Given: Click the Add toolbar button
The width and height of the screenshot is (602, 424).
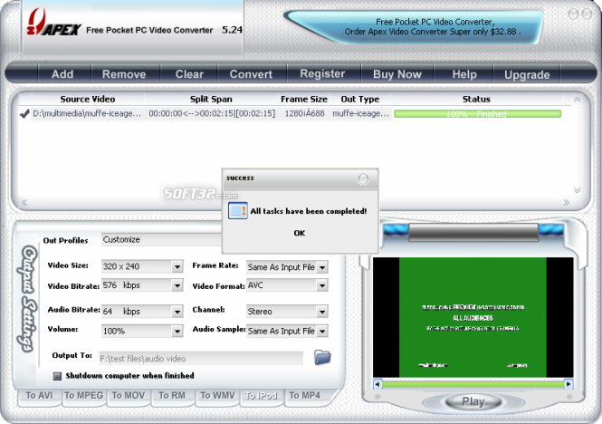Looking at the screenshot, I should click(x=62, y=73).
